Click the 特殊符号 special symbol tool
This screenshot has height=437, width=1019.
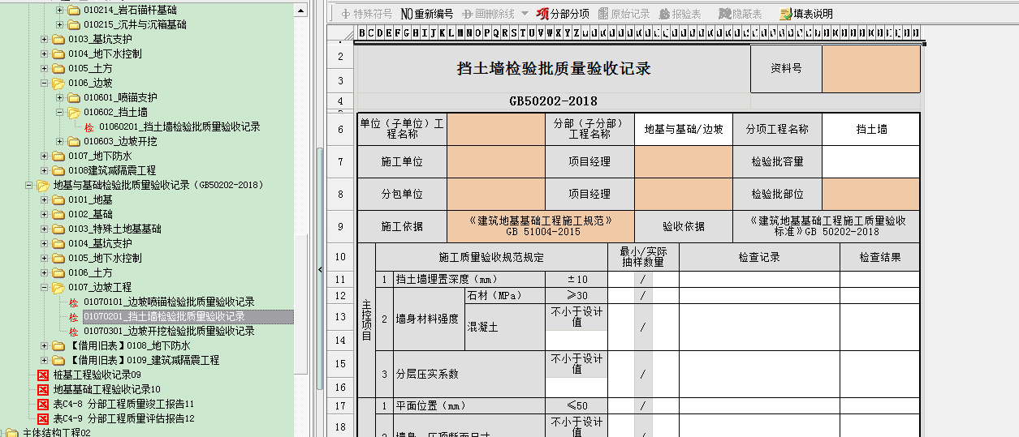pyautogui.click(x=366, y=14)
